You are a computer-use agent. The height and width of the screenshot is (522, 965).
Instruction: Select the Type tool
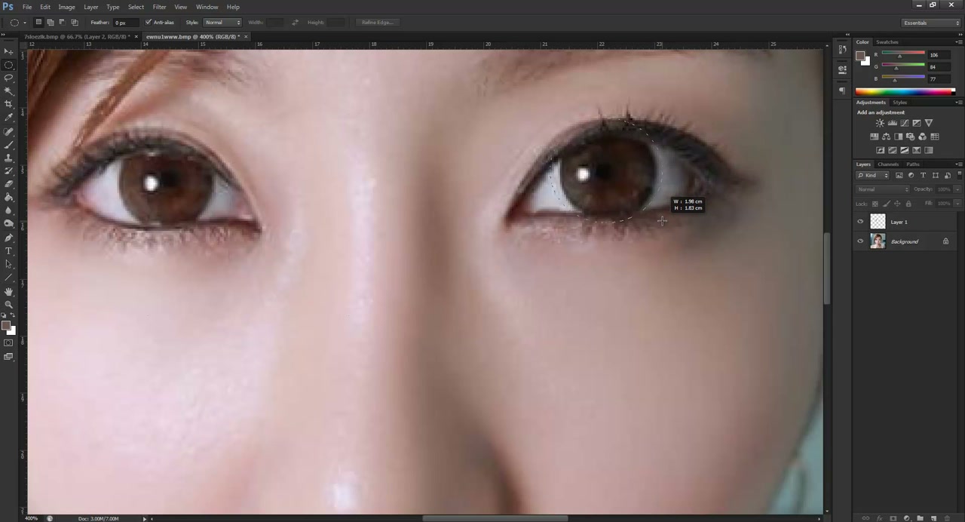pyautogui.click(x=8, y=251)
